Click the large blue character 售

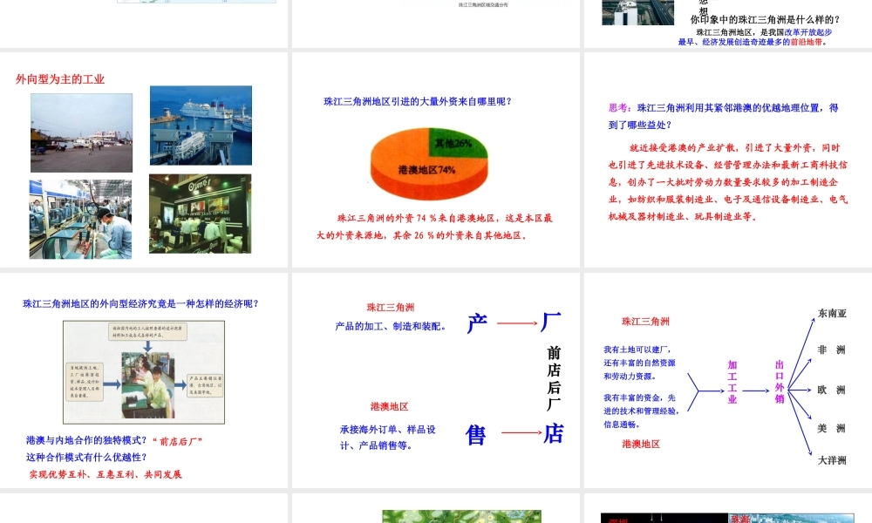476,435
